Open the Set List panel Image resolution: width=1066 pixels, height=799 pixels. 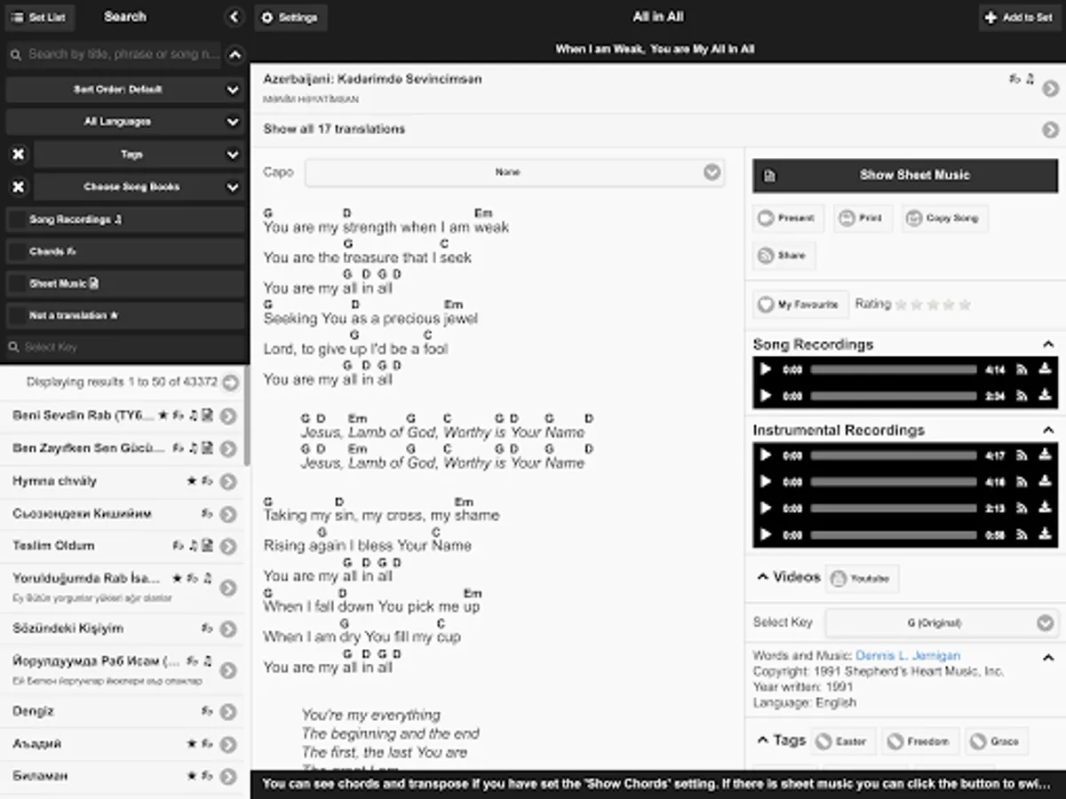pos(40,18)
